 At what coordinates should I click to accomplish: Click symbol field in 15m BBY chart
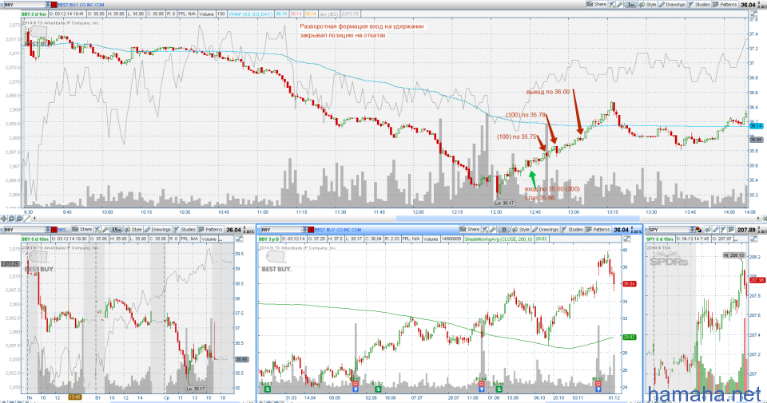(x=23, y=230)
